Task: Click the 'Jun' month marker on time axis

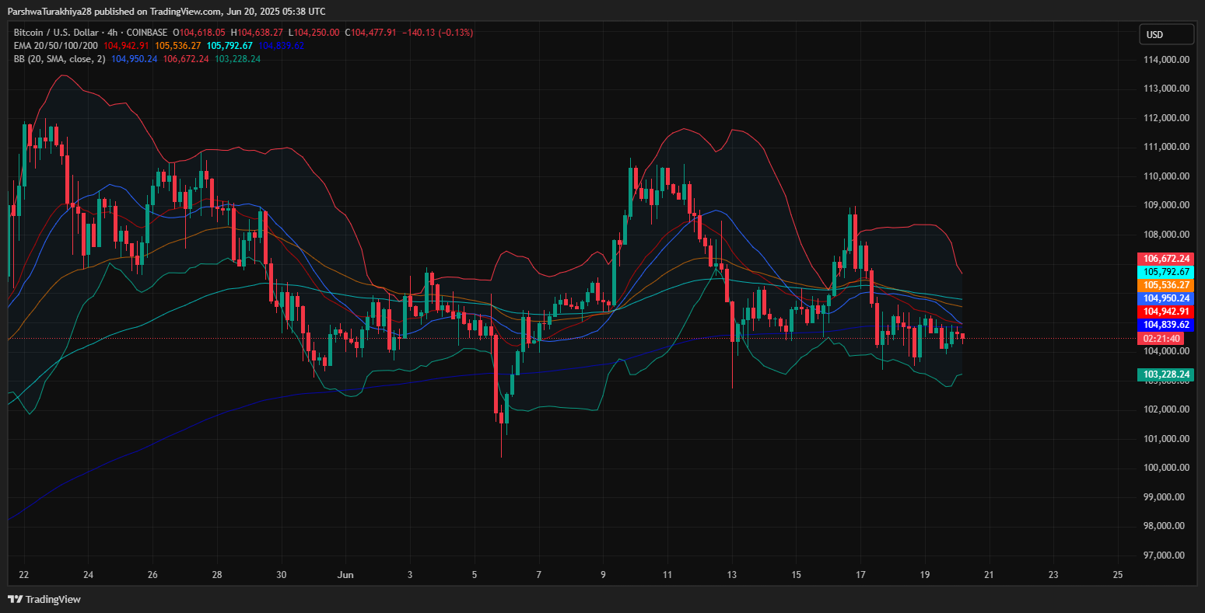Action: click(x=345, y=575)
